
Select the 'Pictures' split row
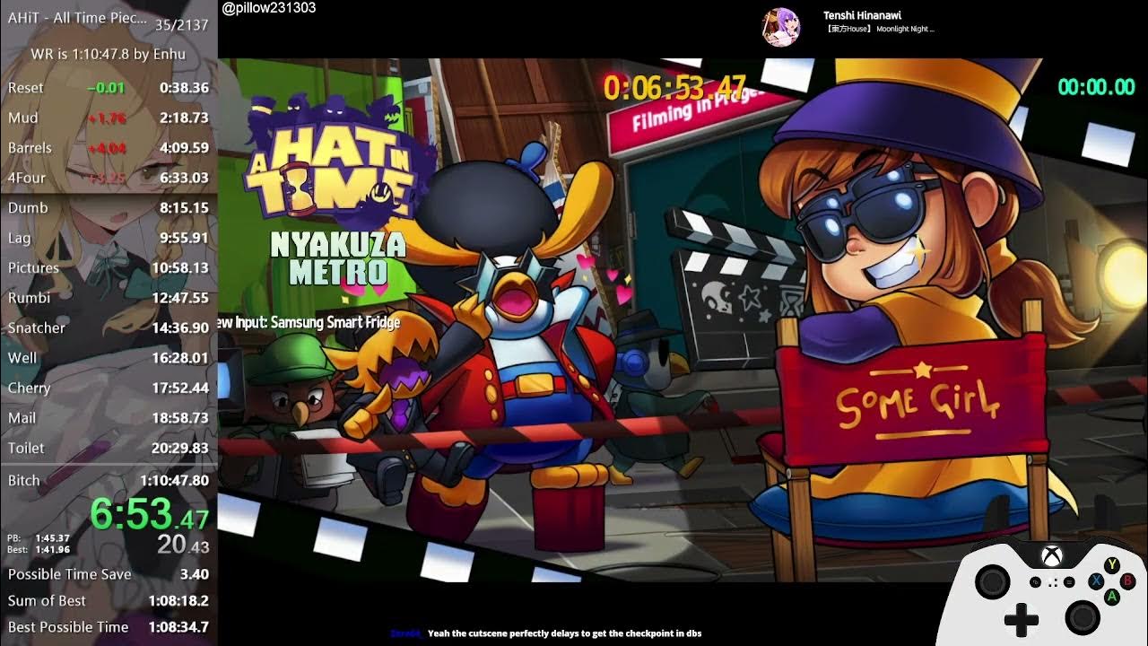(x=109, y=267)
